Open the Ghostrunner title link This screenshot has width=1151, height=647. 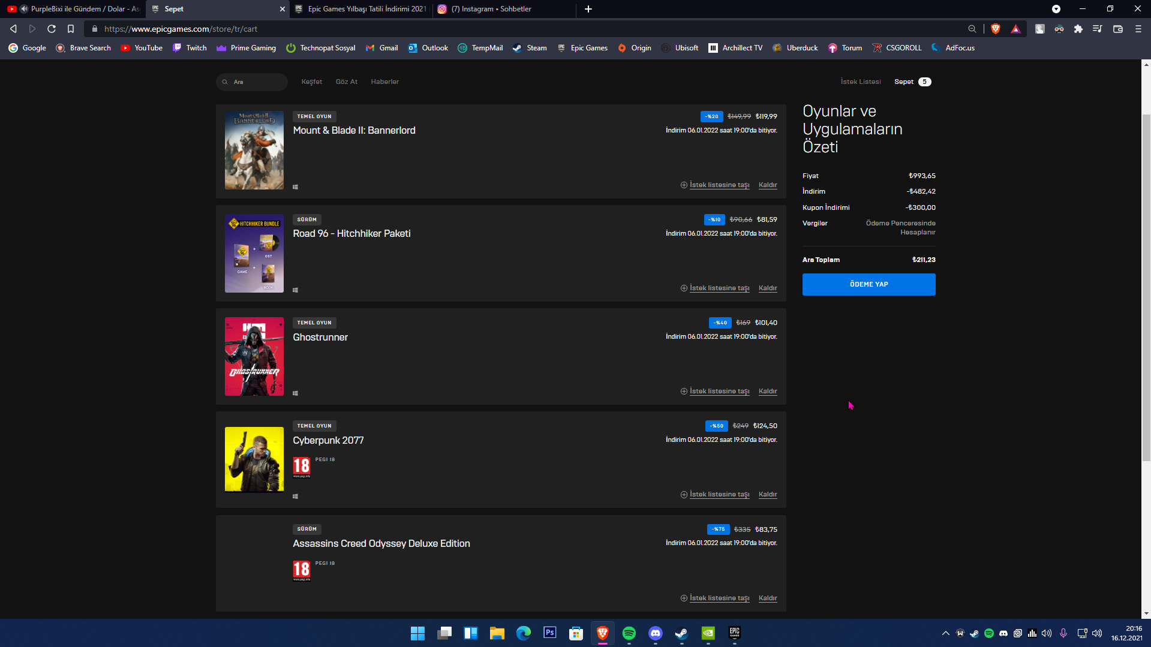[320, 338]
